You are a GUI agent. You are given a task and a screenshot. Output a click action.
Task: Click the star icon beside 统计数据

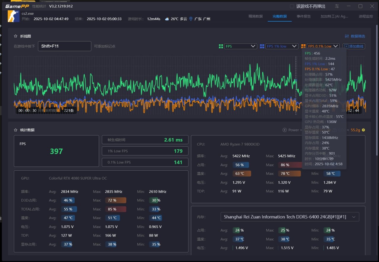point(16,130)
